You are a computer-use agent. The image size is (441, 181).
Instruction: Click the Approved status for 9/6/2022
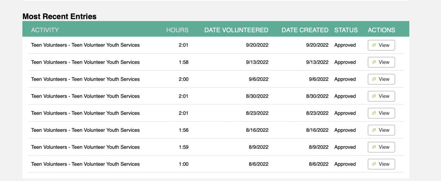345,79
